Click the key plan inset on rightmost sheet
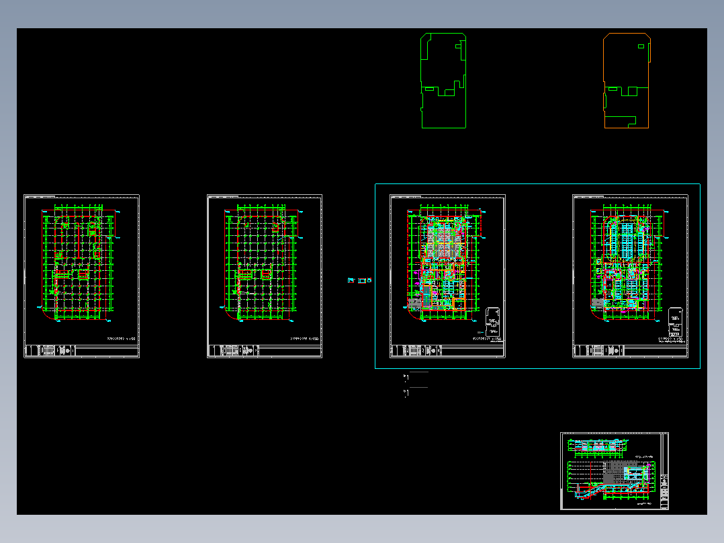 click(x=676, y=322)
